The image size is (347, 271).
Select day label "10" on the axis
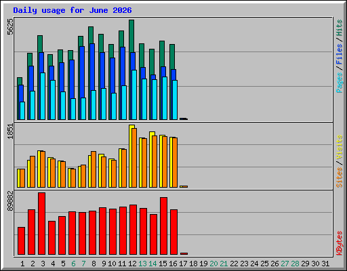tap(112, 264)
